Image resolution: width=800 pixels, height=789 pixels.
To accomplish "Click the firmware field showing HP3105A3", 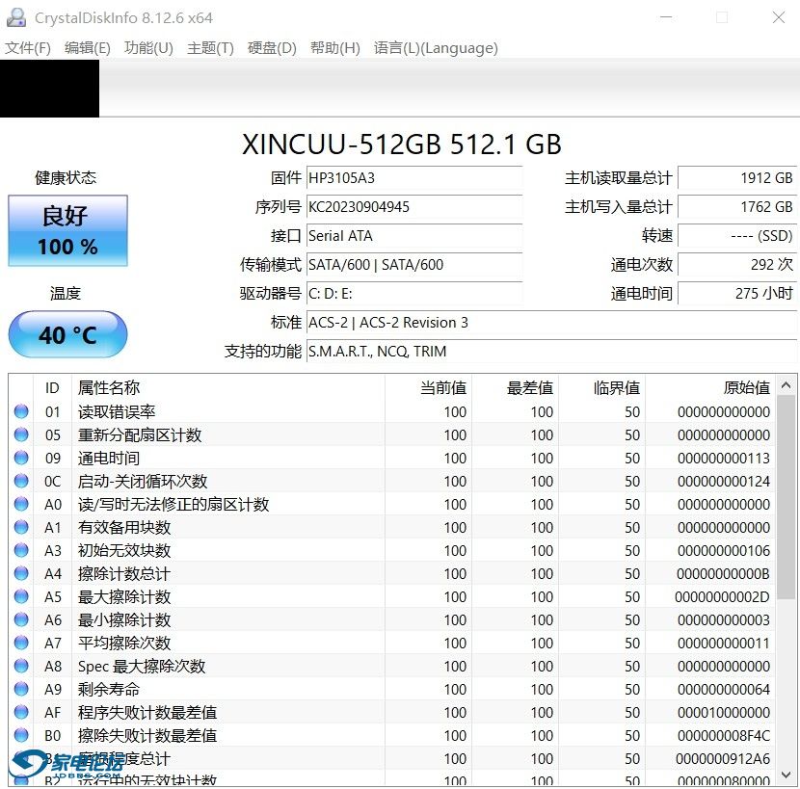I will (x=414, y=178).
